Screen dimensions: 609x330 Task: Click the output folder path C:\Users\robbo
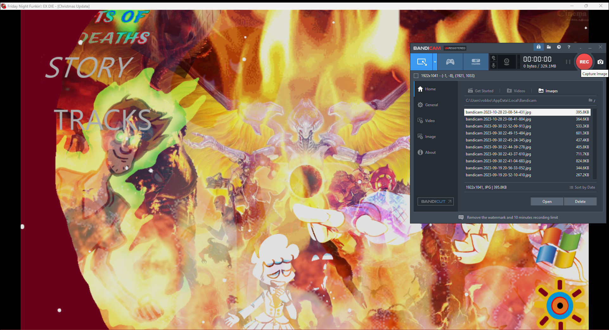point(501,100)
